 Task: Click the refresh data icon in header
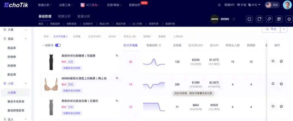(259, 19)
